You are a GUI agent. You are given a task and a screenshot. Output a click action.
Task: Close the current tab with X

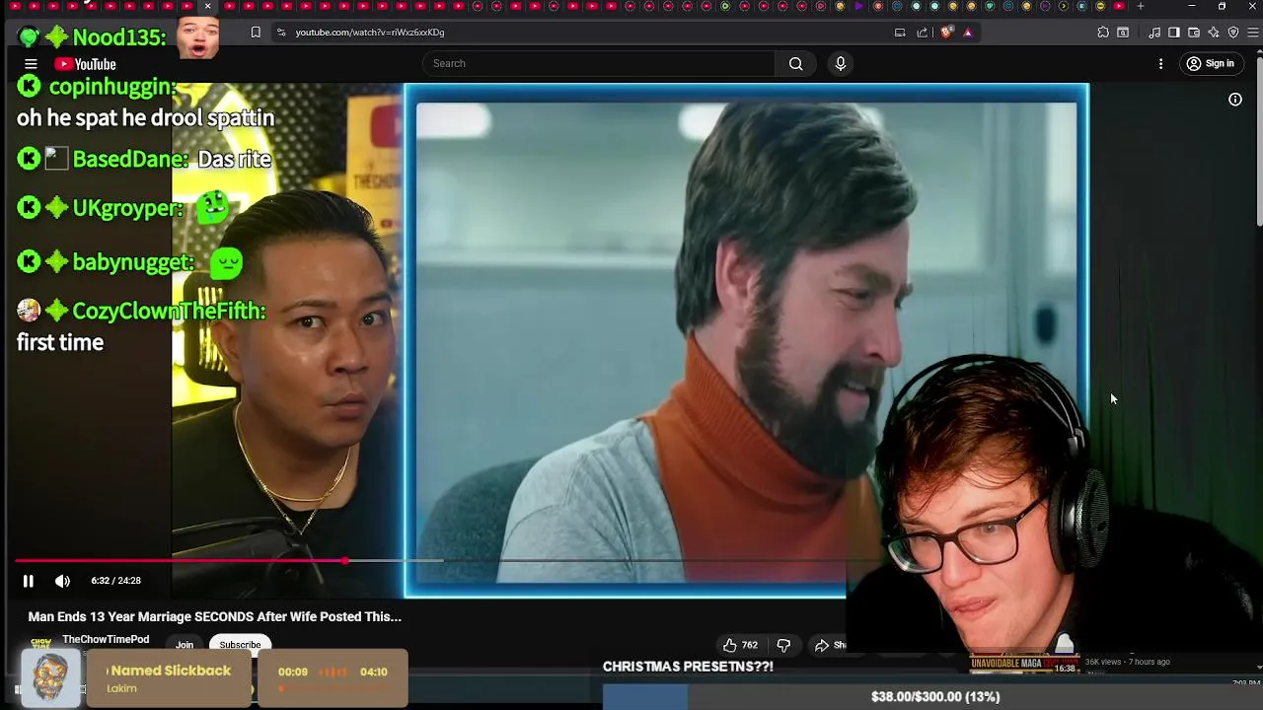pyautogui.click(x=207, y=6)
